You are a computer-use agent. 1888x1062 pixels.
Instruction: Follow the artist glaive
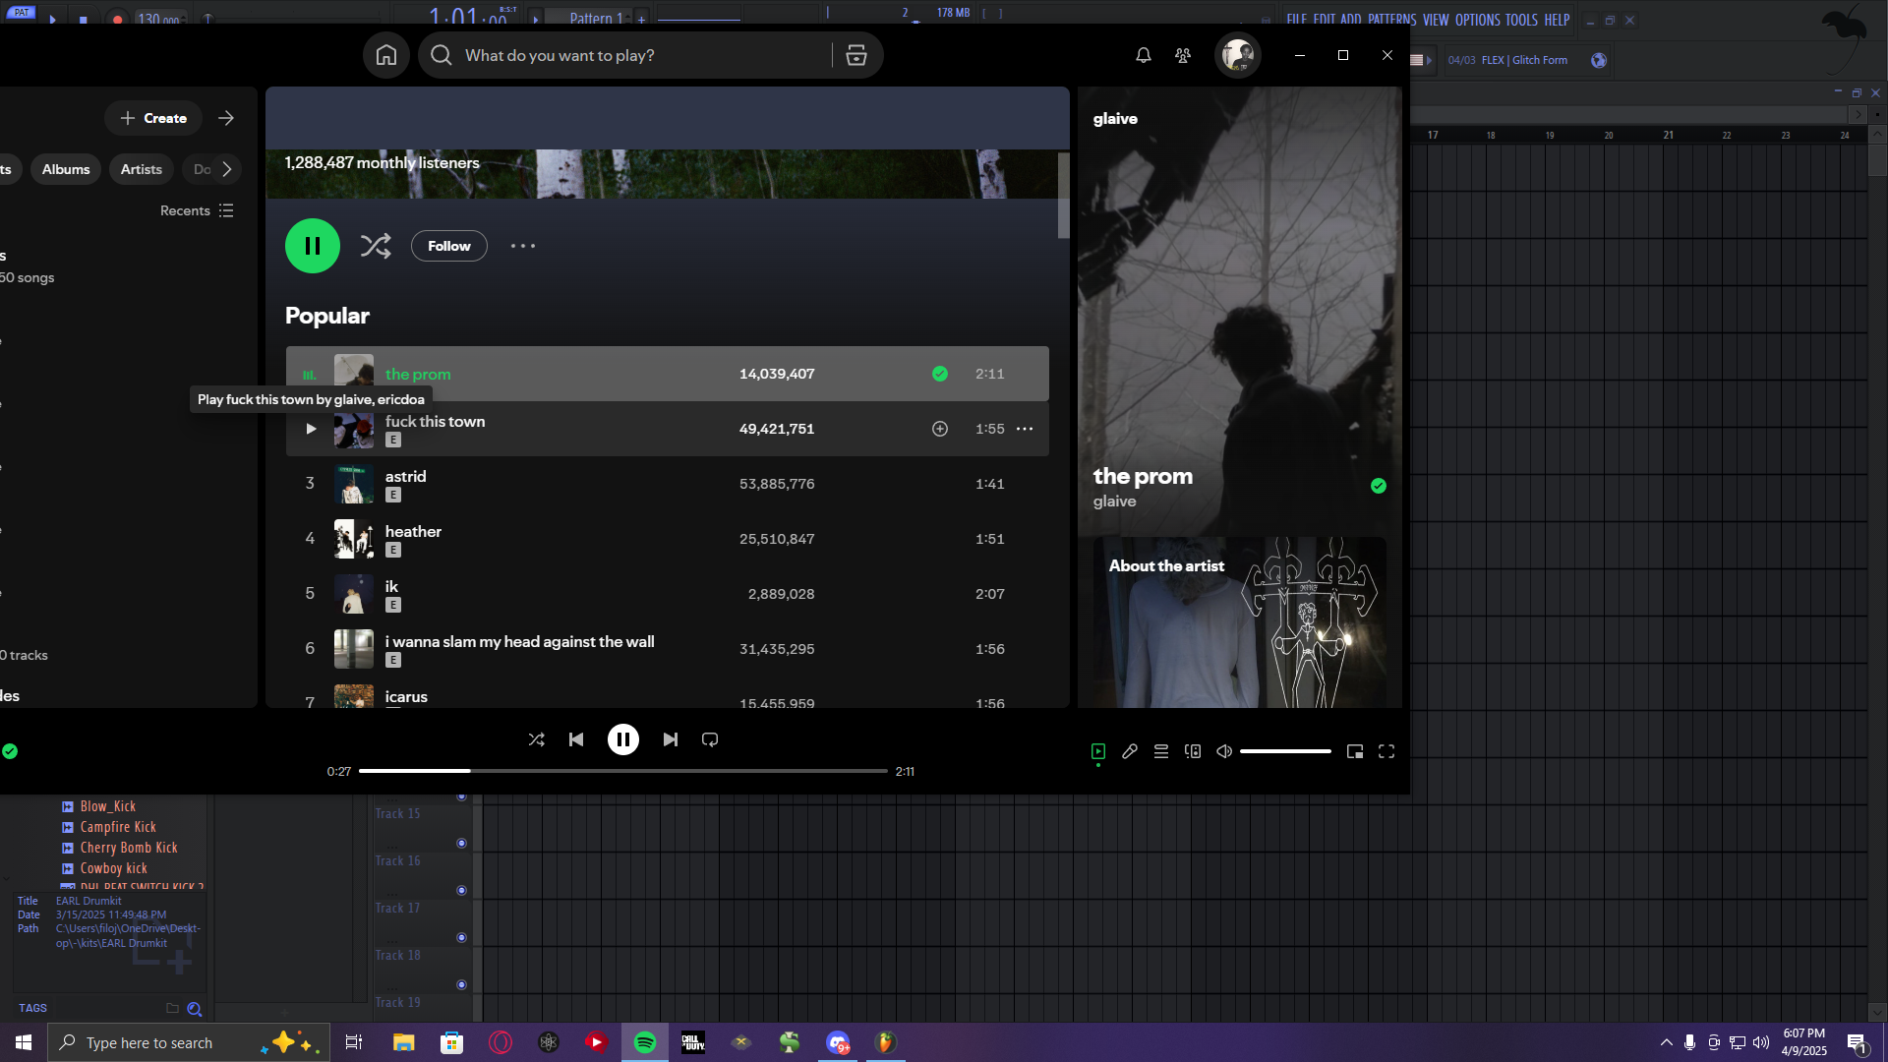point(449,246)
